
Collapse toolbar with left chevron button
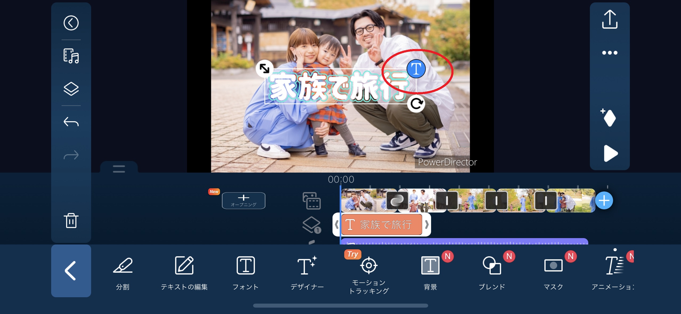pos(71,271)
